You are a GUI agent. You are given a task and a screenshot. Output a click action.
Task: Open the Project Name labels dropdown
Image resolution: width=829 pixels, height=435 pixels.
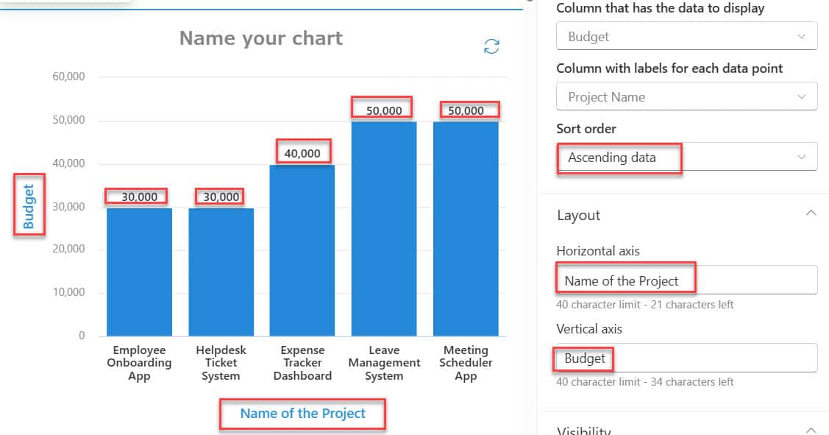click(686, 96)
